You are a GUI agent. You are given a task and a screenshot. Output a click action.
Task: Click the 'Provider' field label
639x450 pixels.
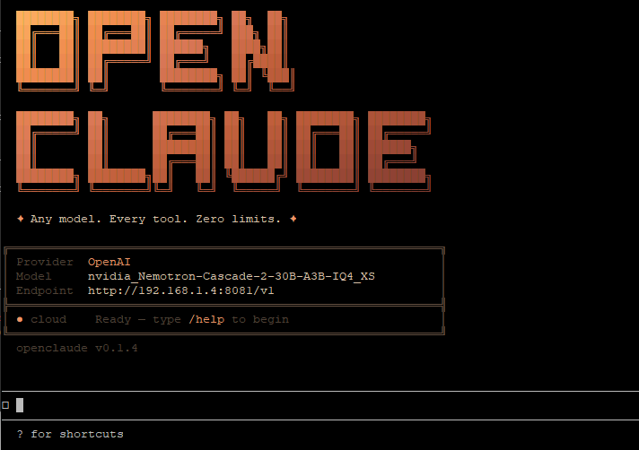(45, 262)
